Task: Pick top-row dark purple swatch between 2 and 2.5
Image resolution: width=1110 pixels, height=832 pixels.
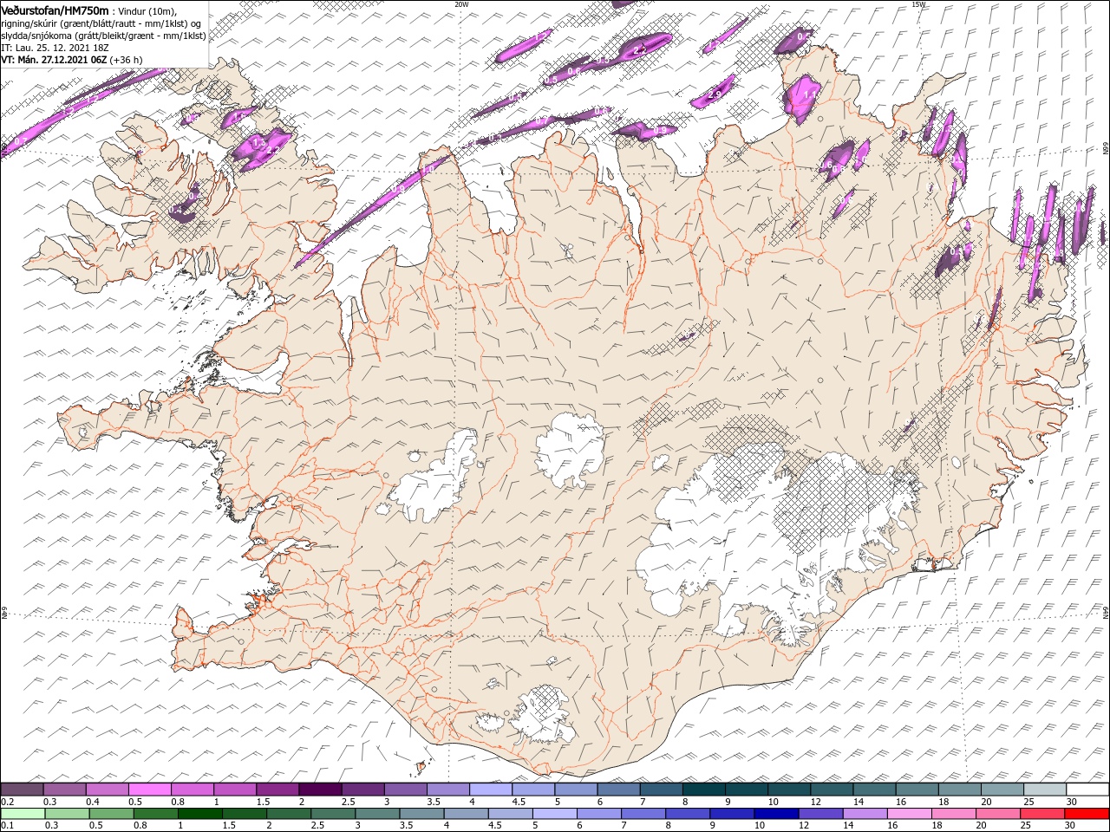Action: (320, 790)
